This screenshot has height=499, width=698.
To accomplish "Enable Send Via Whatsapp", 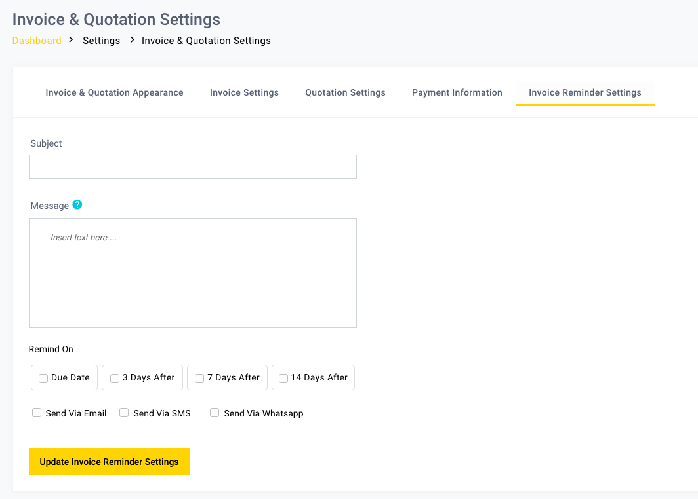I will tap(215, 412).
